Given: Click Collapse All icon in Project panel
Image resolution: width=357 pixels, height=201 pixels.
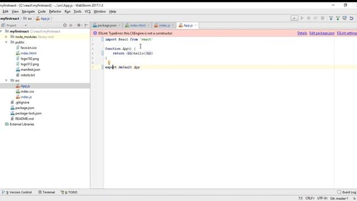Looking at the screenshot, I should 71,25.
